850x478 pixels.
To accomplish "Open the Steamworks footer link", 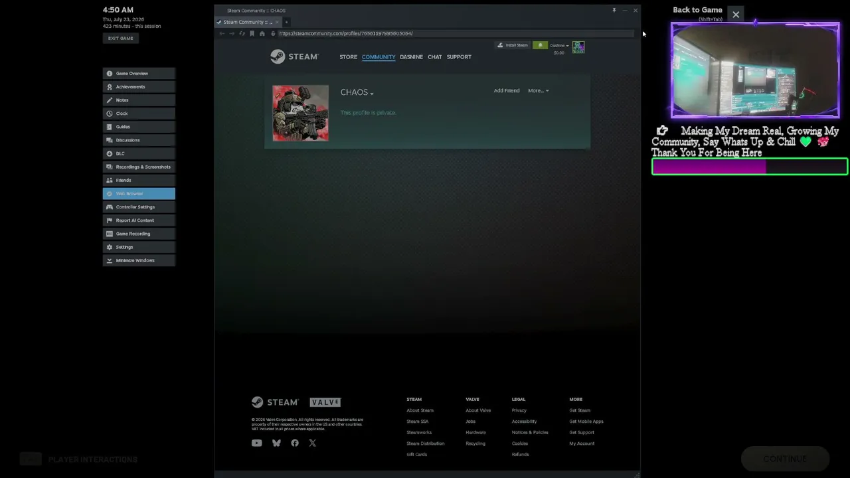I will point(419,432).
